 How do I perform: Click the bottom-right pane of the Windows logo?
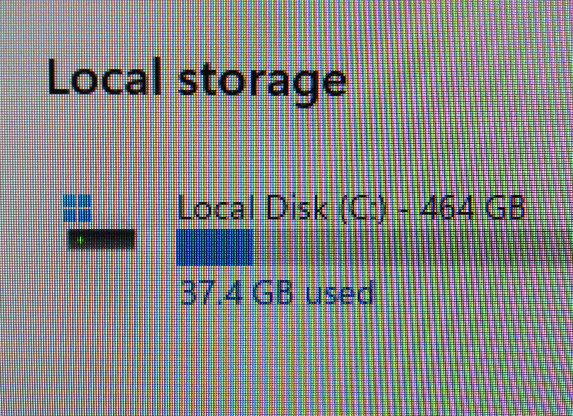(85, 216)
